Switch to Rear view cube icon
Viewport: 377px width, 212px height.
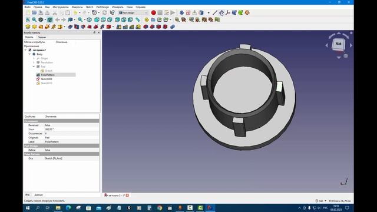(117, 19)
